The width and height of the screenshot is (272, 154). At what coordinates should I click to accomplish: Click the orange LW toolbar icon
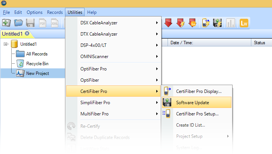point(244,23)
